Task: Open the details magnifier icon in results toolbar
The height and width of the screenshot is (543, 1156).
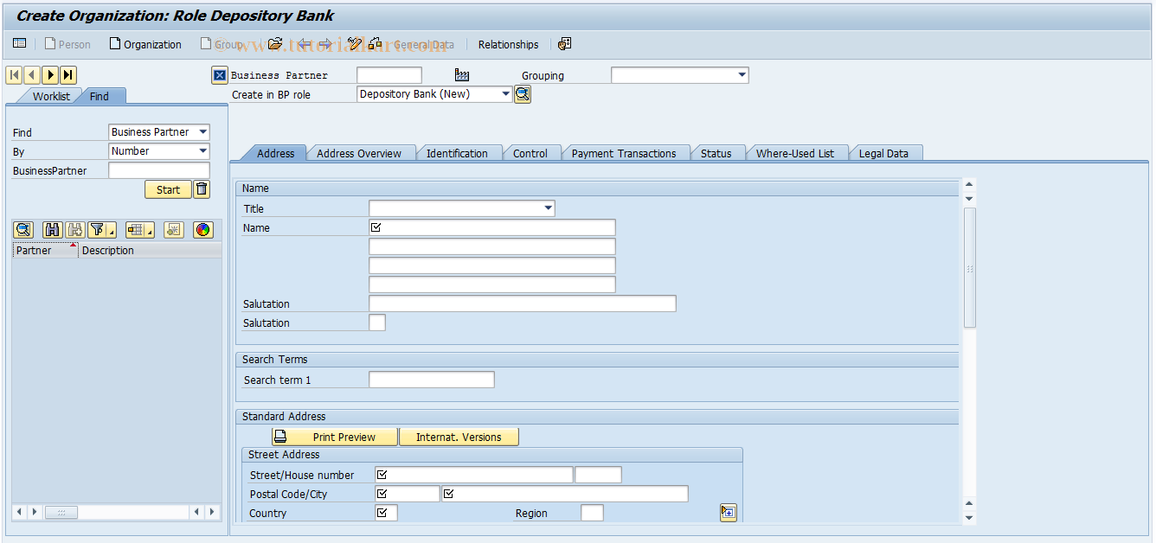Action: pos(23,230)
